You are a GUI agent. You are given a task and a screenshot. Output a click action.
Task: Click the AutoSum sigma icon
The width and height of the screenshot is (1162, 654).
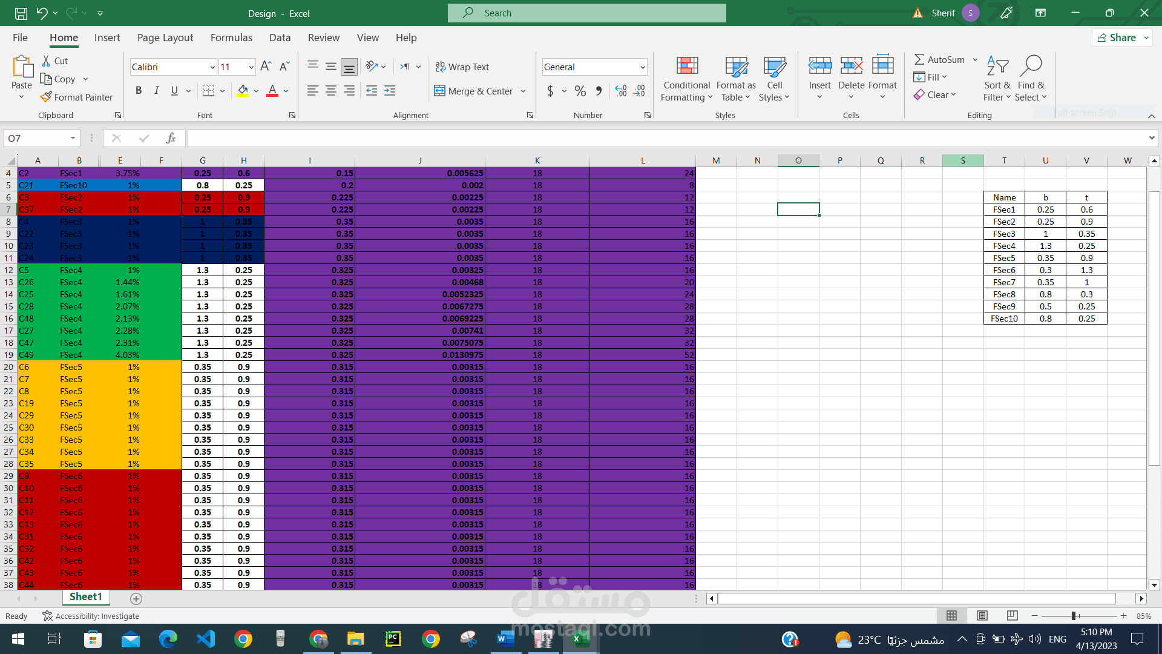tap(919, 59)
